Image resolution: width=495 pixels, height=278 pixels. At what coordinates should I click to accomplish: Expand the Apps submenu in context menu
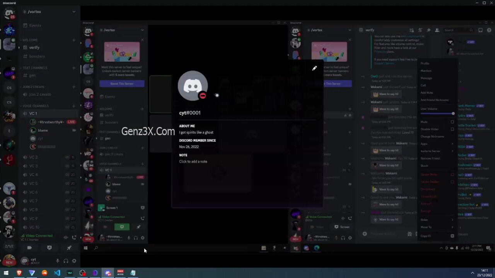coord(437,144)
